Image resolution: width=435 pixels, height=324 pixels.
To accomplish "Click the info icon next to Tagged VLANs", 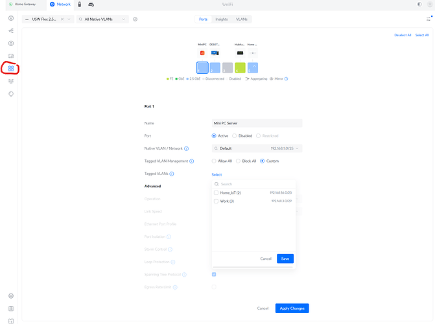I will (172, 174).
